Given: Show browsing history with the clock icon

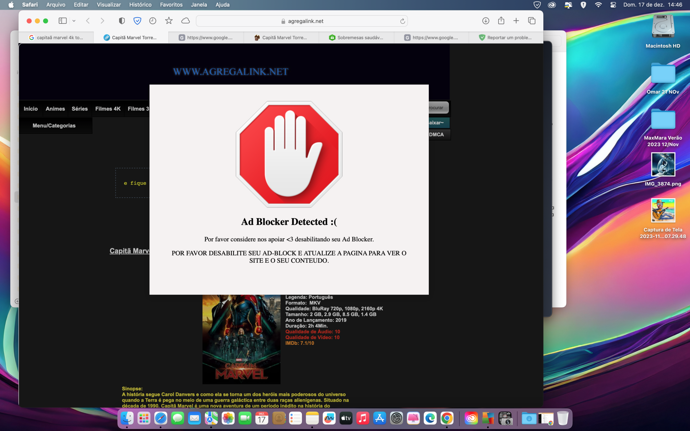Looking at the screenshot, I should pos(152,21).
